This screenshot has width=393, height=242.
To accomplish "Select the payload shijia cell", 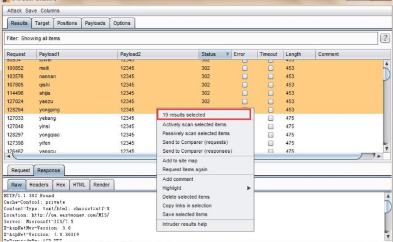I will click(45, 93).
